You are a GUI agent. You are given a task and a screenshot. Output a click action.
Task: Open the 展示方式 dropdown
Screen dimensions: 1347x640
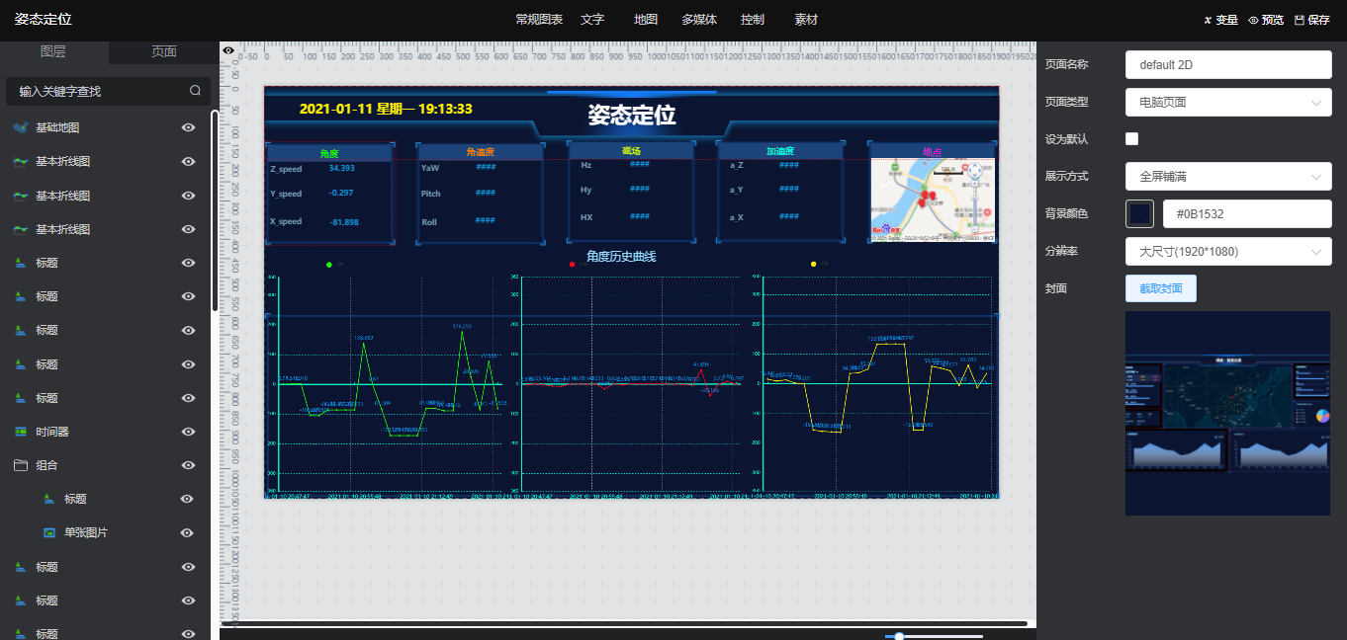(x=1228, y=176)
